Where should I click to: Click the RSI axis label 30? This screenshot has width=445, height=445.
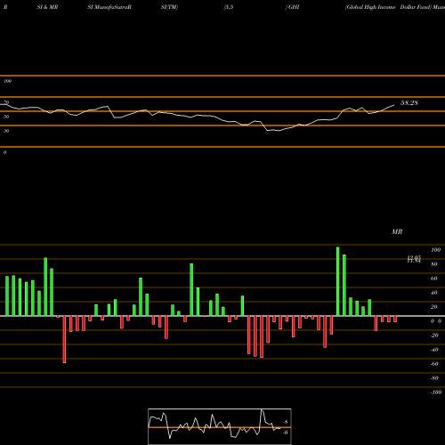tap(6, 131)
